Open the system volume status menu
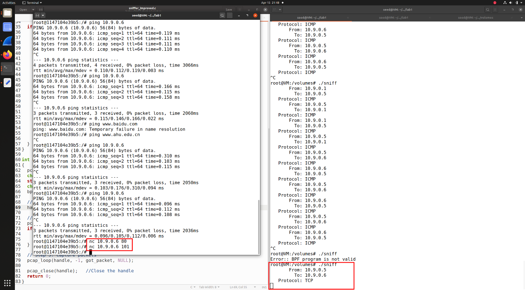525x290 pixels. (510, 2)
